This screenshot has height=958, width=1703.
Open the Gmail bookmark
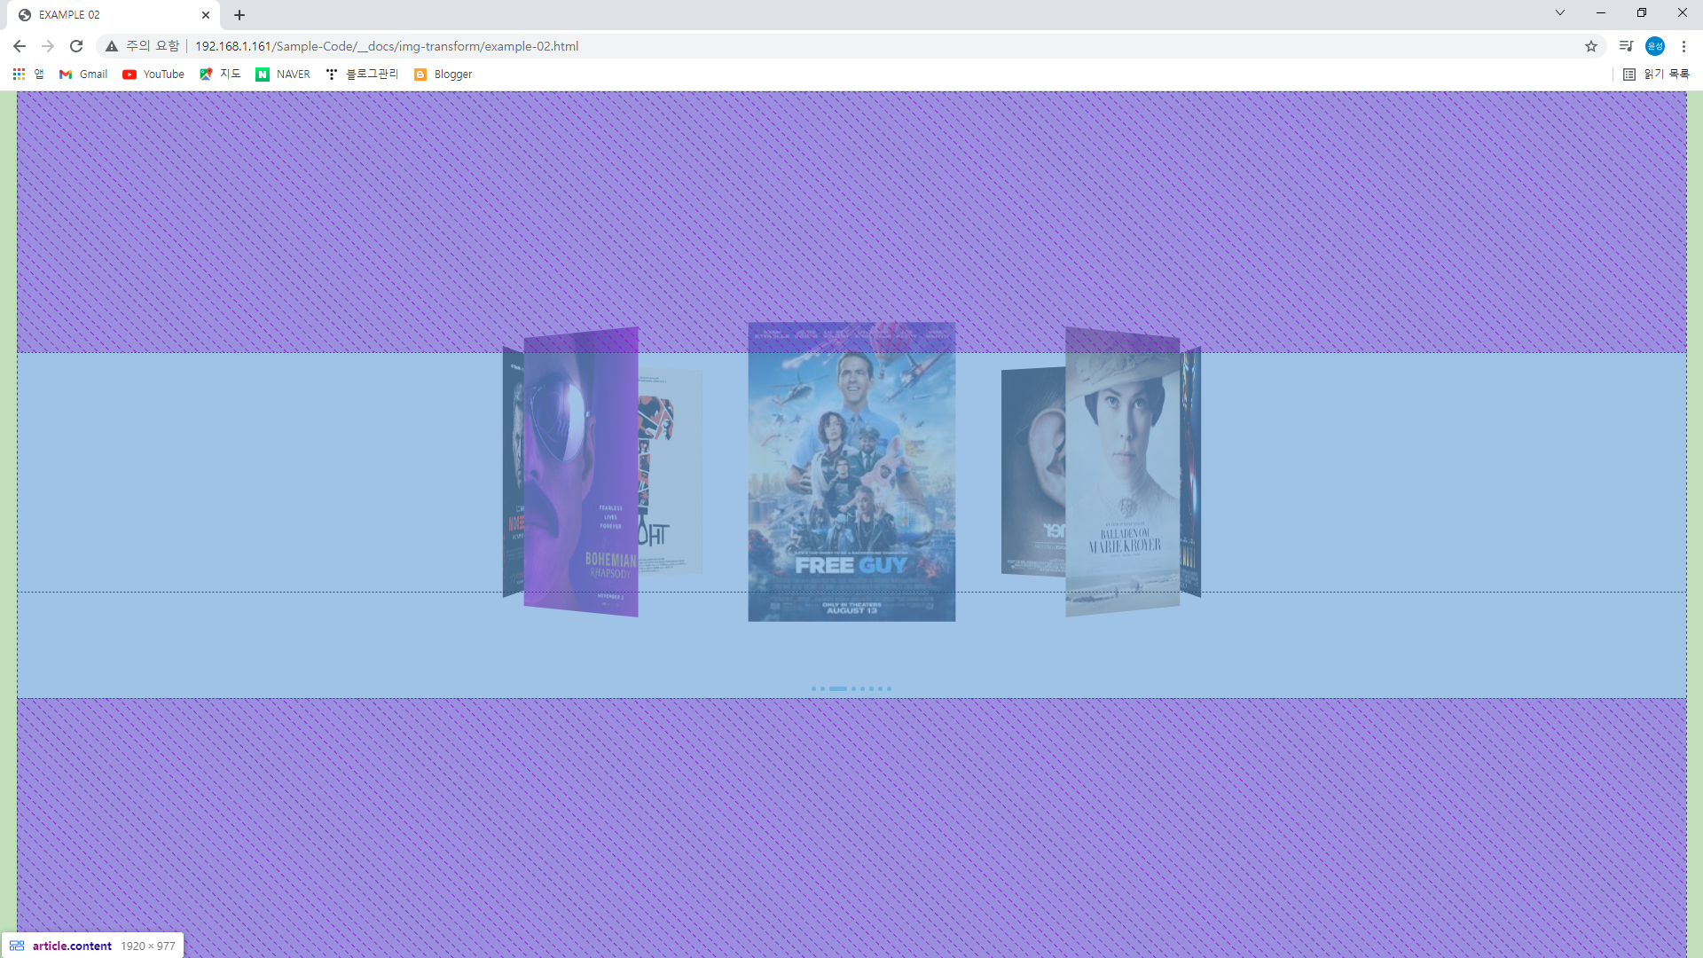point(83,75)
